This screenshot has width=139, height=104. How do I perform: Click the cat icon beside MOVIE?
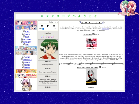[23, 64]
